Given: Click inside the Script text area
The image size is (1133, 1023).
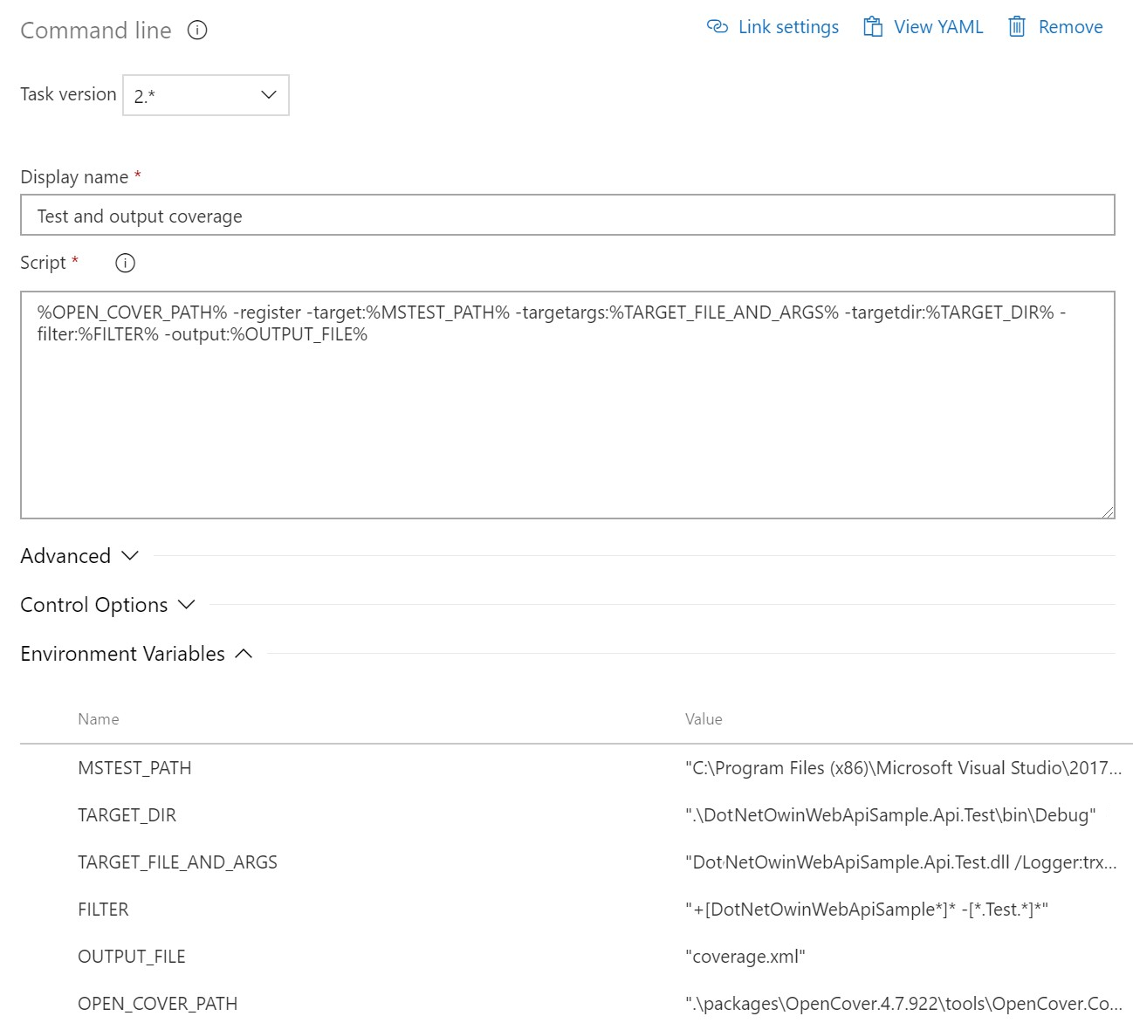Looking at the screenshot, I should click(567, 419).
